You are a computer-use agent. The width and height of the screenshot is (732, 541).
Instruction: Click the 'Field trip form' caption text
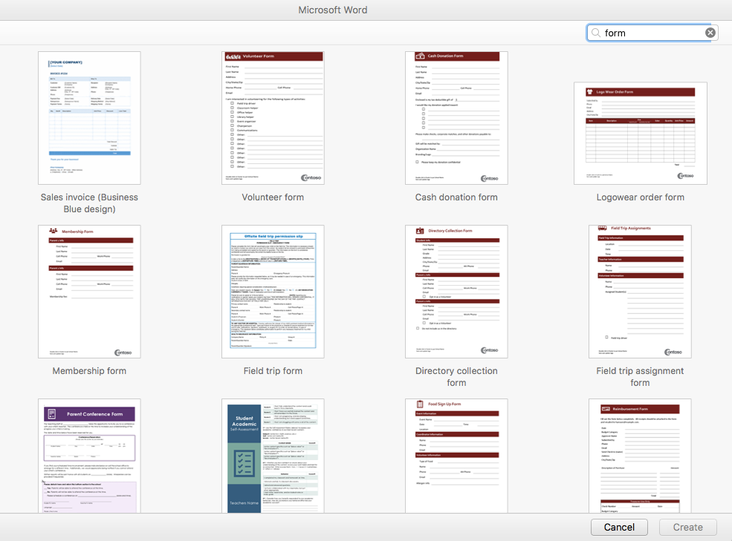tap(273, 371)
